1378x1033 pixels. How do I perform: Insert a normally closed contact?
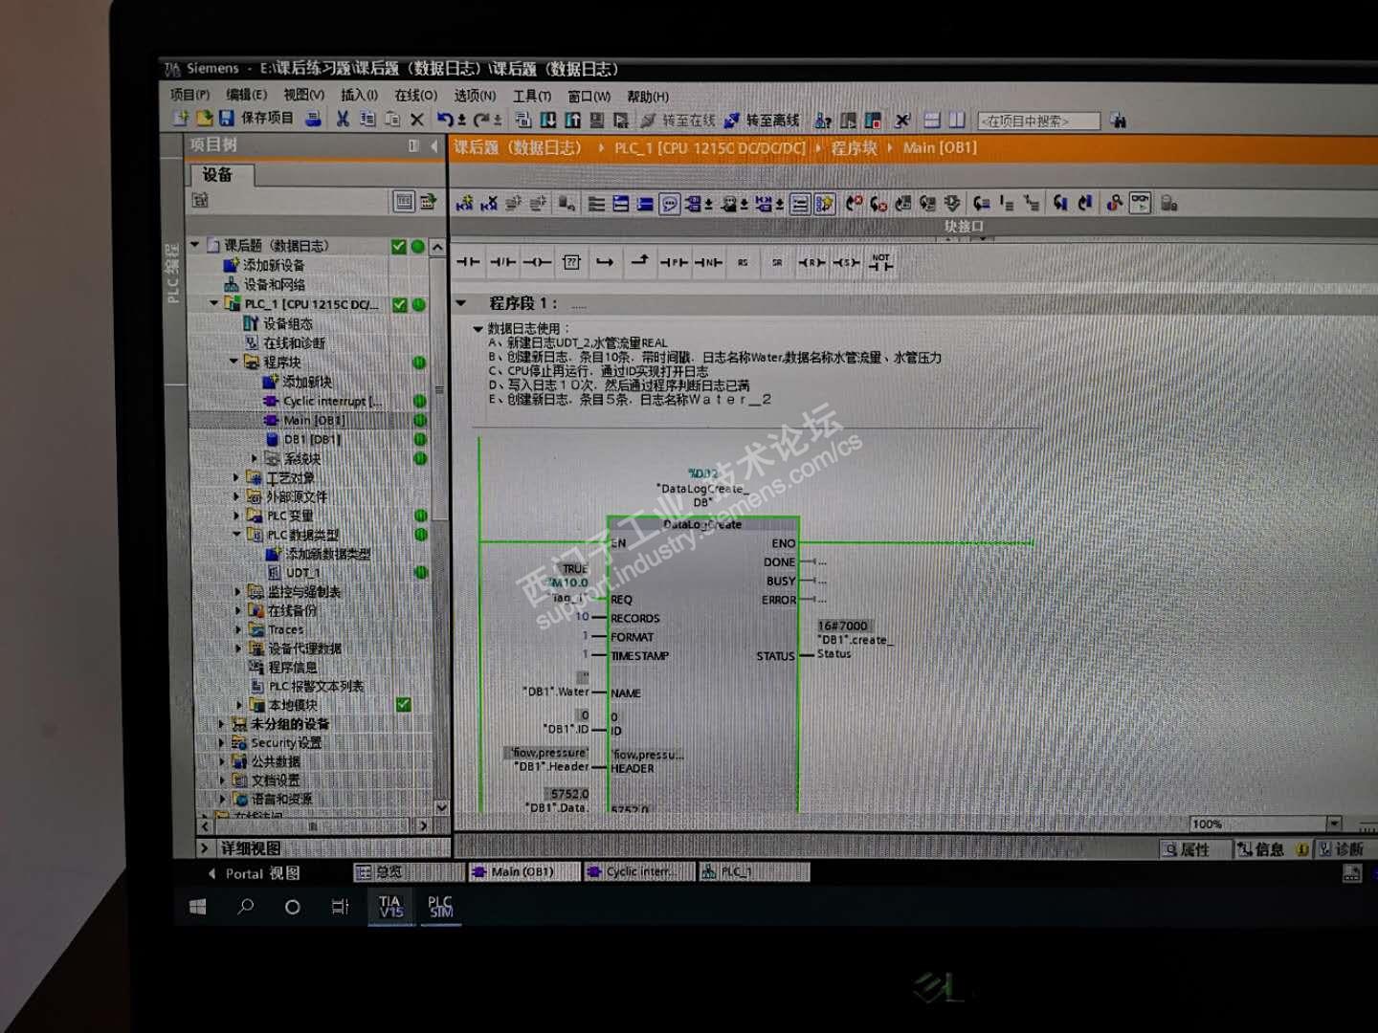(502, 261)
